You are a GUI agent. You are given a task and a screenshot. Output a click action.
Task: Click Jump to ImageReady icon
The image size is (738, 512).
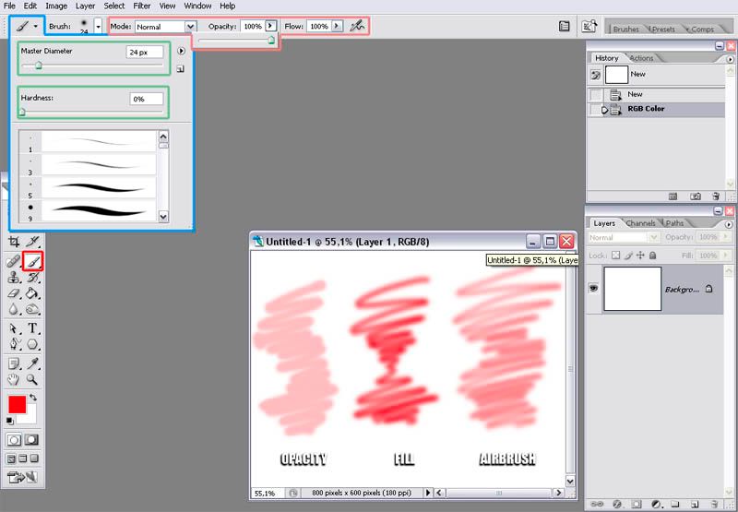pos(22,478)
